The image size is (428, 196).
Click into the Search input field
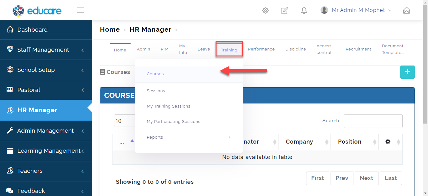(373, 121)
